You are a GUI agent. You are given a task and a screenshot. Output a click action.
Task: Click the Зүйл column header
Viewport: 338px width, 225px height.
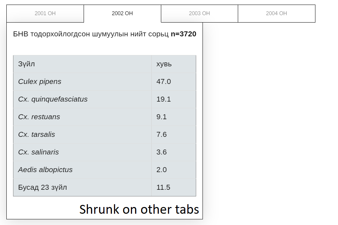point(26,64)
